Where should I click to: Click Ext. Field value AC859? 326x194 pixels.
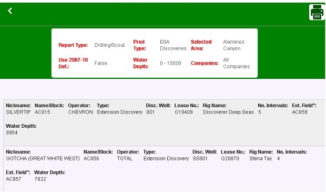pyautogui.click(x=300, y=112)
